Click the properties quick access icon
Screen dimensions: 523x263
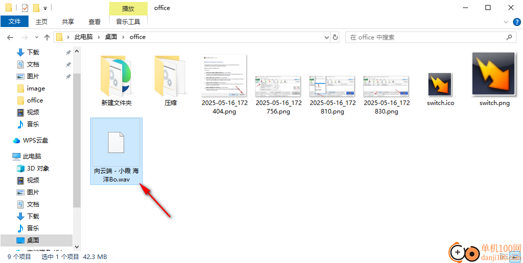[x=25, y=7]
